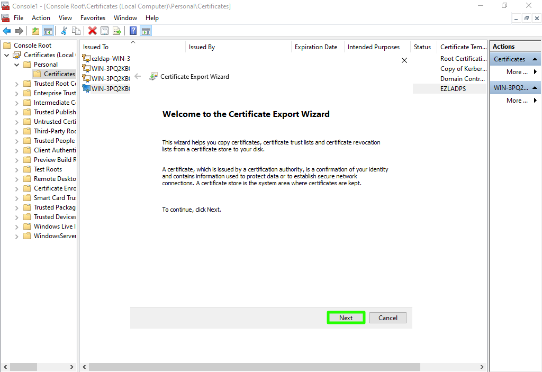
Task: Click the Cut scissors icon
Action: (64, 31)
